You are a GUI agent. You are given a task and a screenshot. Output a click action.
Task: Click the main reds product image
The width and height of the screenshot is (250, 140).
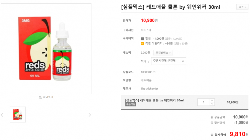(46, 49)
